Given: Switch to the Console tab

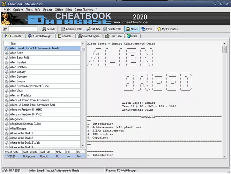Looking at the screenshot, I should pyautogui.click(x=65, y=36).
